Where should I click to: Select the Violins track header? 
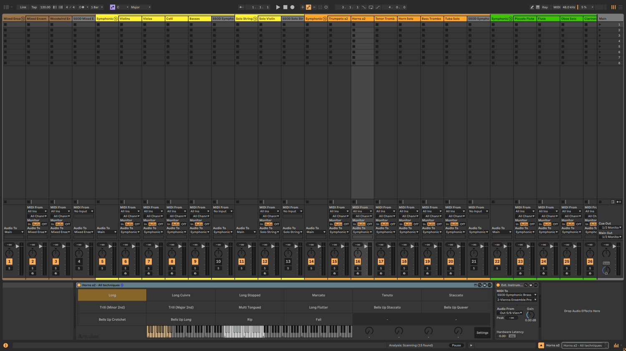(130, 19)
